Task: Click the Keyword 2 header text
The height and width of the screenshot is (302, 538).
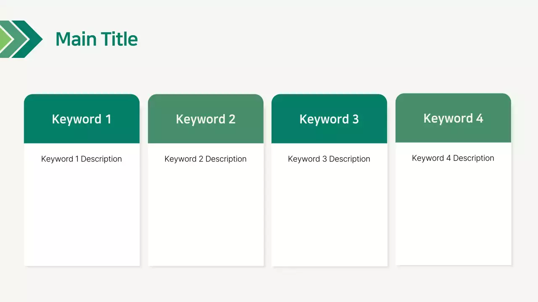Action: pyautogui.click(x=206, y=119)
